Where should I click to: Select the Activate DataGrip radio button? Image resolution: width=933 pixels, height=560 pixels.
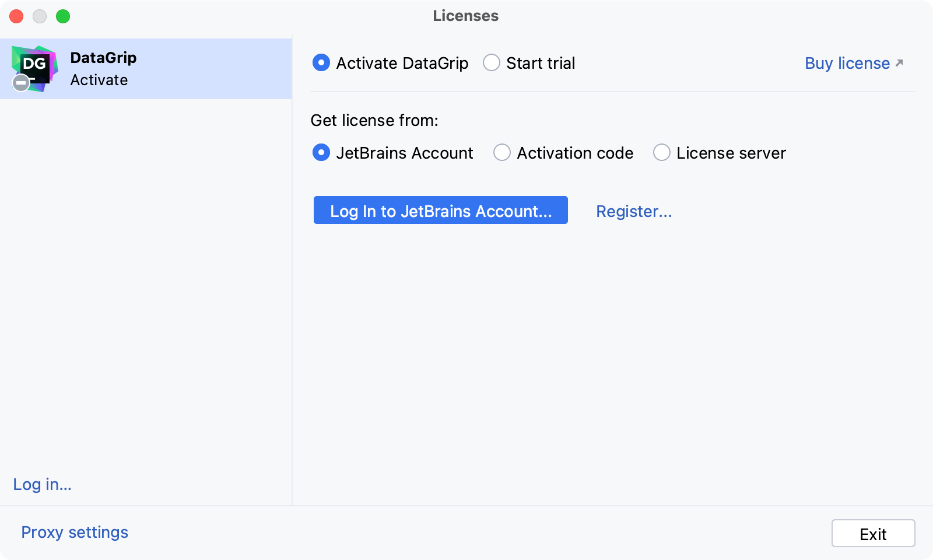321,62
